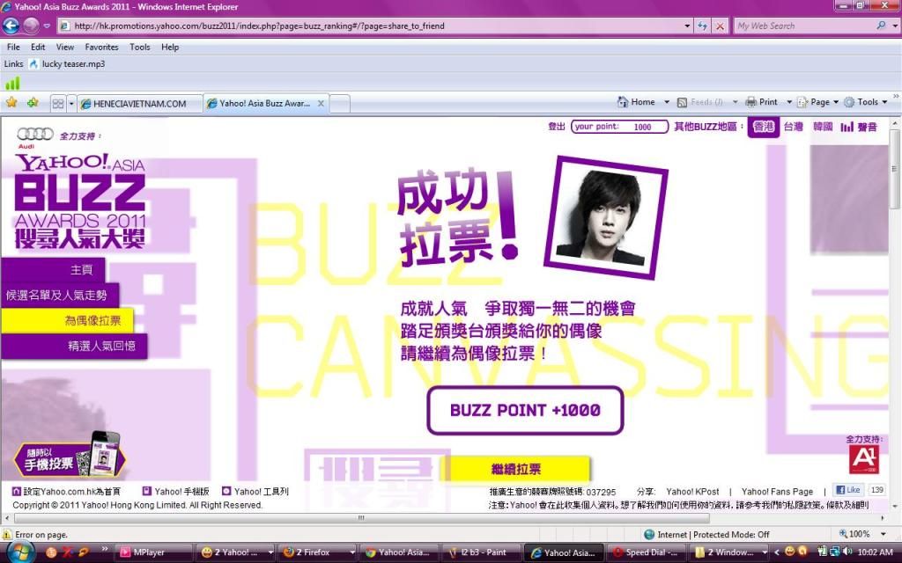Go back with the browser Back arrow

pos(11,26)
